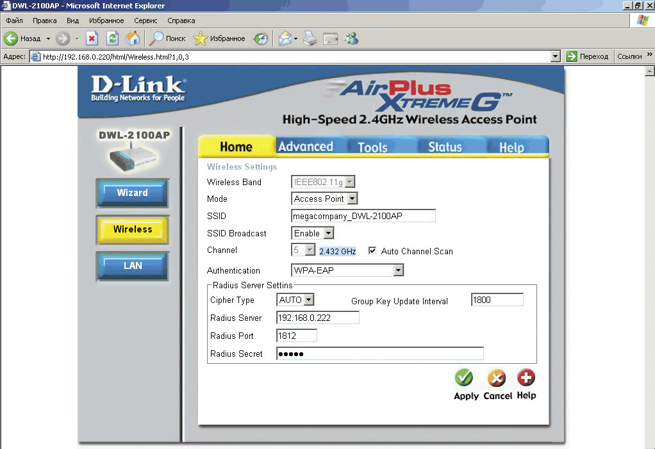Open the Справка menu
The image size is (655, 449).
pyautogui.click(x=181, y=20)
